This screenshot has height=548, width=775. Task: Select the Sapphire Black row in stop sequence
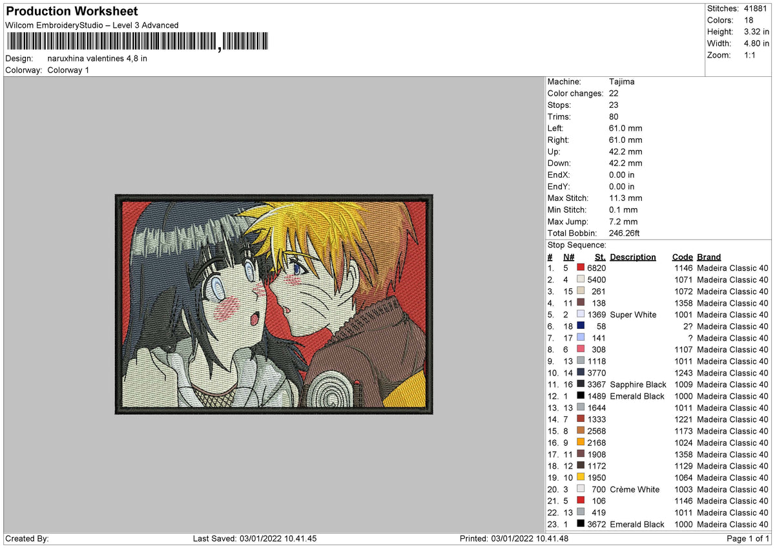coord(658,385)
